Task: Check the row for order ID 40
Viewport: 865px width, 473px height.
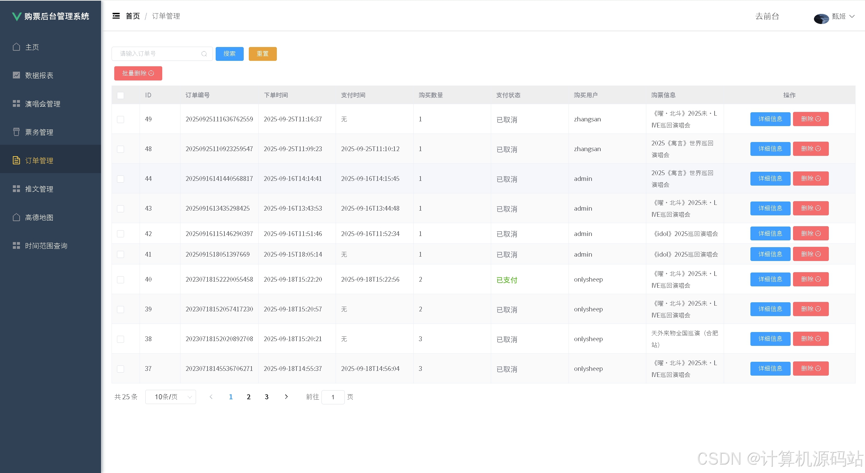Action: [x=120, y=280]
